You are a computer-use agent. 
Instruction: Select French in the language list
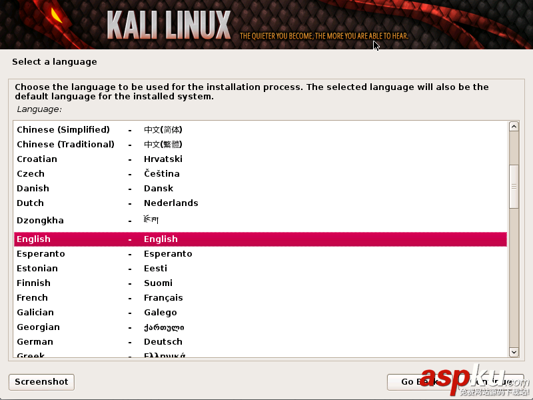point(261,297)
